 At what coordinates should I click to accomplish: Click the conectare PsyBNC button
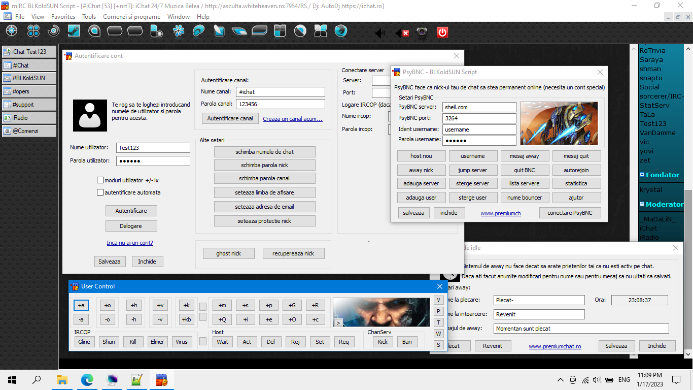pyautogui.click(x=570, y=213)
